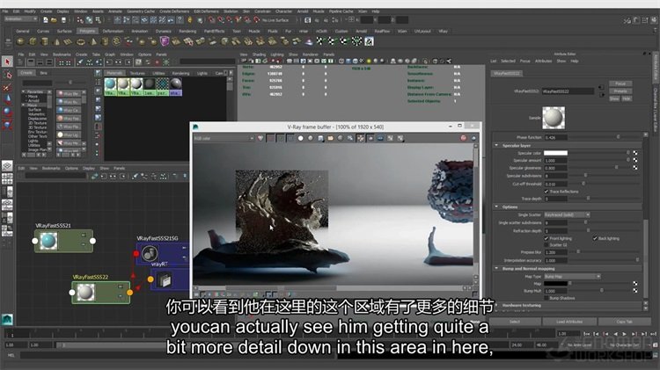Open the Skeleton menu
Viewport: 660px width, 370px height.
pos(231,11)
